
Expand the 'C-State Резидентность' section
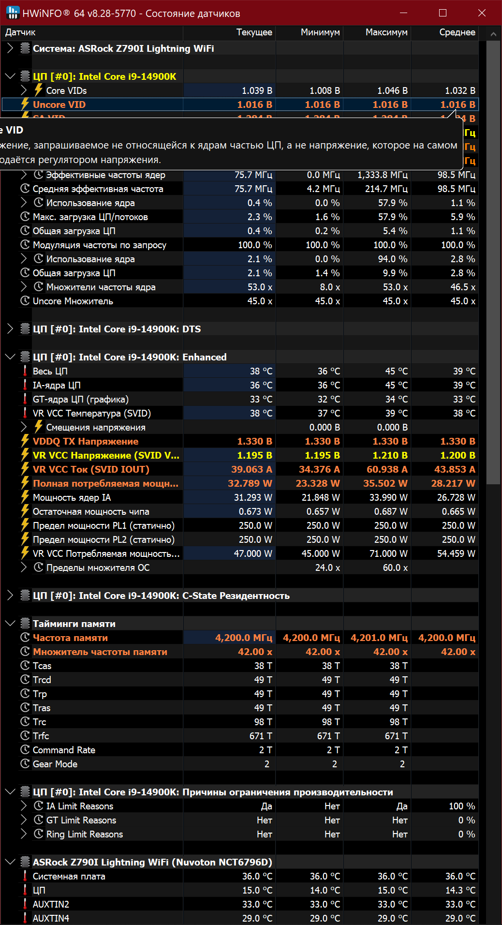point(10,596)
